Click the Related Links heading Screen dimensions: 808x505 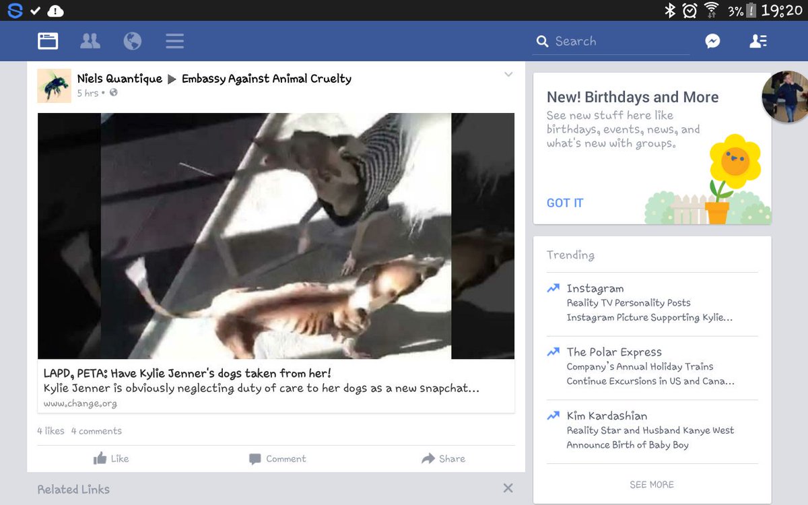pyautogui.click(x=73, y=490)
